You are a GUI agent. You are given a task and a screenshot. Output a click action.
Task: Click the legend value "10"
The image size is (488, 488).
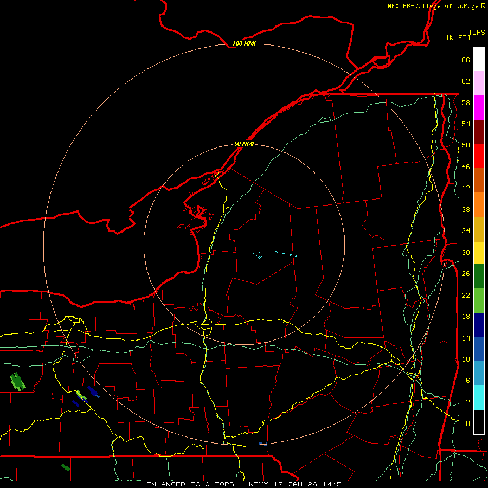click(466, 359)
